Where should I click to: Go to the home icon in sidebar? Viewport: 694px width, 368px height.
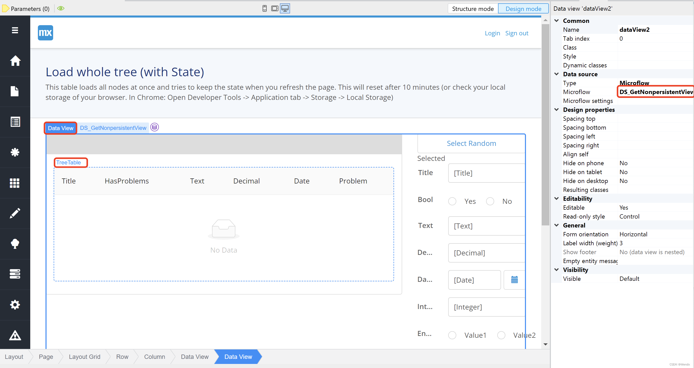15,61
